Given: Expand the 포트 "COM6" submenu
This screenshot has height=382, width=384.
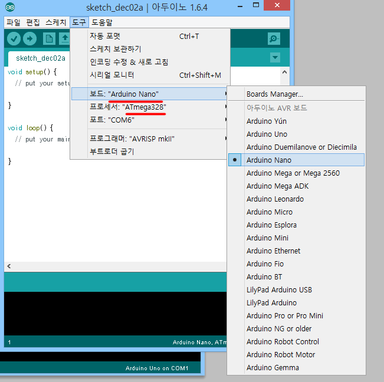Looking at the screenshot, I should click(149, 120).
